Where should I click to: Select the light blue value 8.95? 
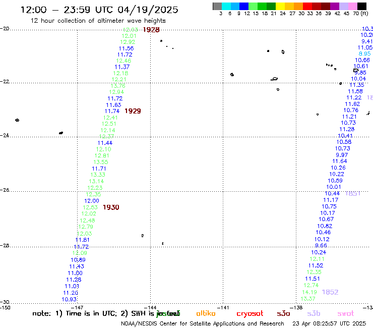[x=364, y=53]
